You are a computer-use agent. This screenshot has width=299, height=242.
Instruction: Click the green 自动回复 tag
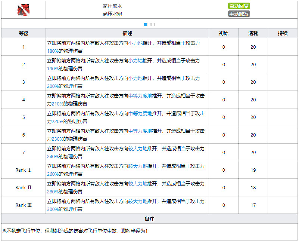point(239,6)
